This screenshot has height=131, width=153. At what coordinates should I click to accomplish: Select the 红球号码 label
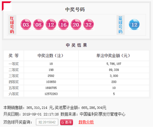[12, 25]
